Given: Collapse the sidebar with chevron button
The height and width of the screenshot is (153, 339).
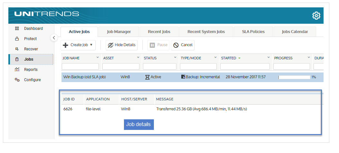Looking at the screenshot, I should pos(54,38).
